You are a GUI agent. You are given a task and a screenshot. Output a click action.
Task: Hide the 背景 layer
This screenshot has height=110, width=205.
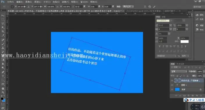pyautogui.click(x=172, y=89)
